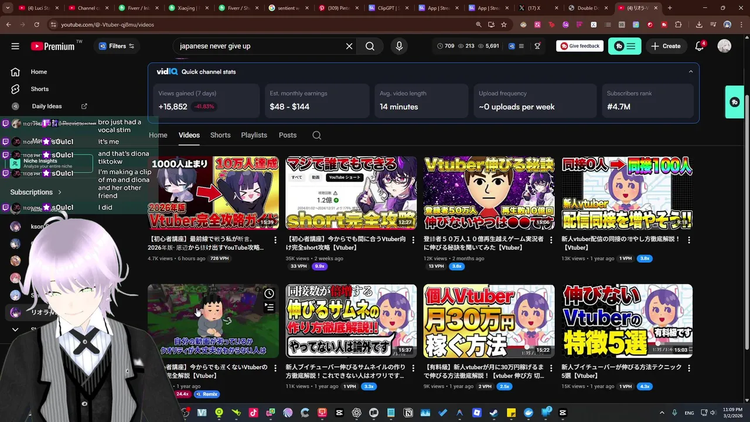750x422 pixels.
Task: Open options for テクニック5選 video
Action: point(689,367)
